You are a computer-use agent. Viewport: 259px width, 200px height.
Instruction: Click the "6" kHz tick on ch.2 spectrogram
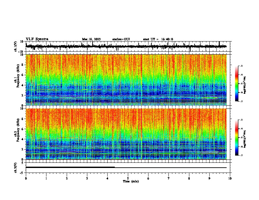tap(23, 129)
